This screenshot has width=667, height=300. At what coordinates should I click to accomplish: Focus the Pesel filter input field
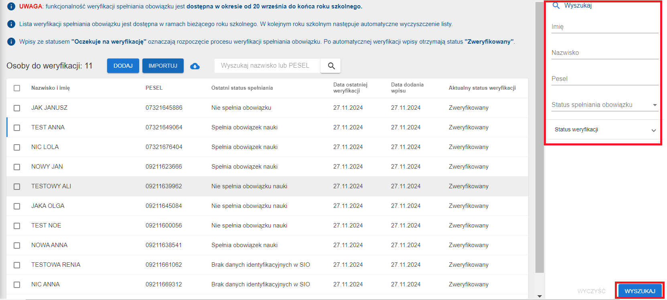[604, 79]
